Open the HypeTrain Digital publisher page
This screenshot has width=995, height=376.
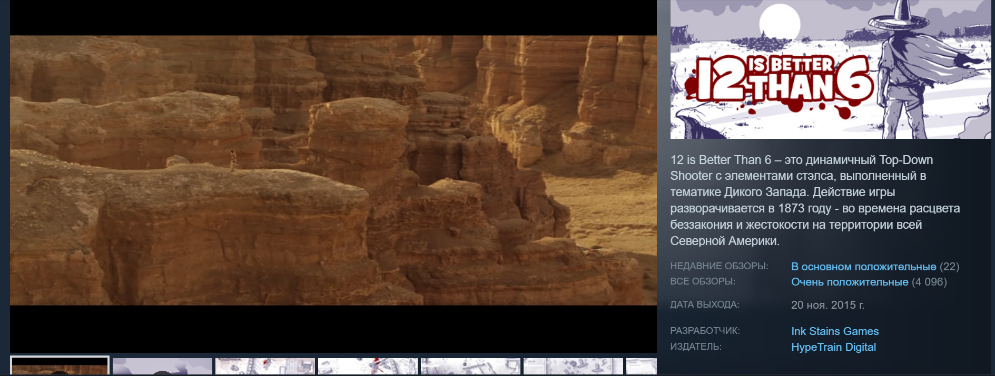point(833,347)
